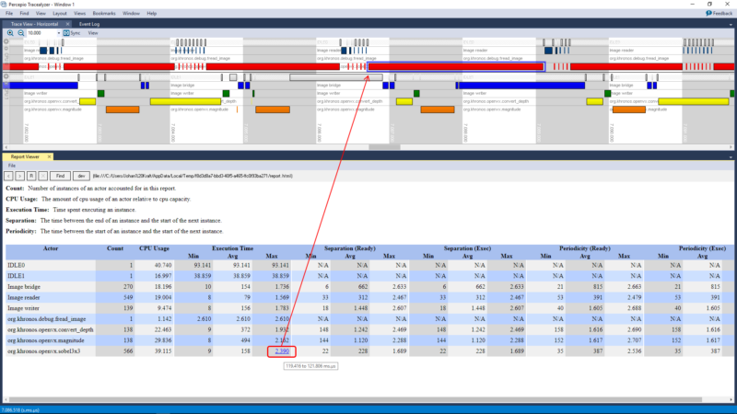Click the zoom in magnifier icon

(10, 32)
